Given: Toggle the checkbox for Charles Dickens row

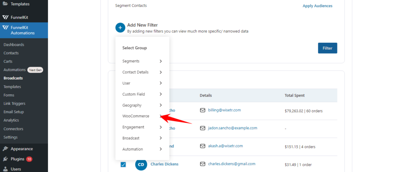Looking at the screenshot, I should pos(123,165).
